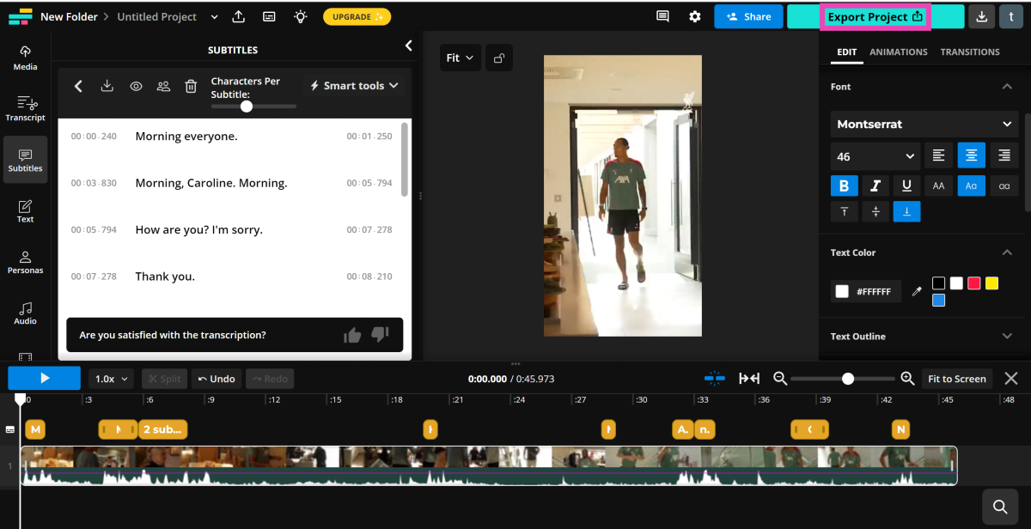Open settings with the gear icon
The image size is (1031, 529).
click(694, 16)
